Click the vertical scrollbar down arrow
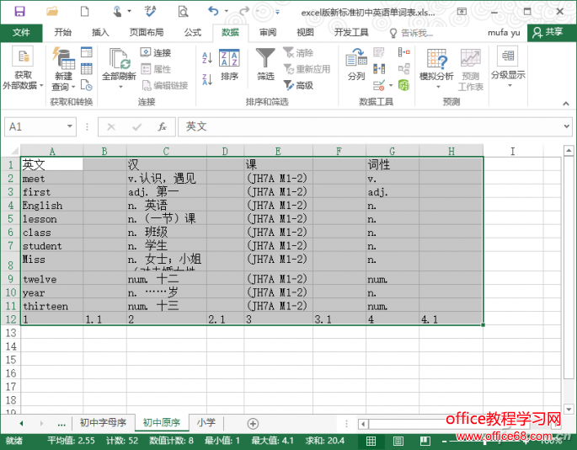Image resolution: width=577 pixels, height=450 pixels. point(569,409)
